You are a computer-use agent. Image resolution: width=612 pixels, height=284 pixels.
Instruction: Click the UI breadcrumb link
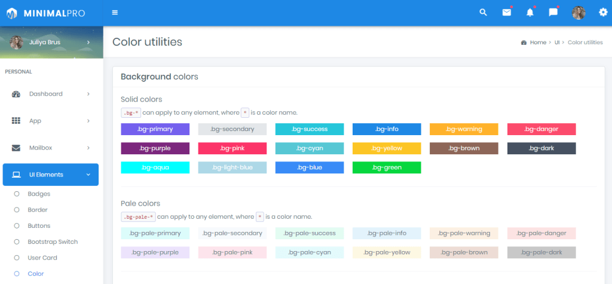tap(557, 42)
